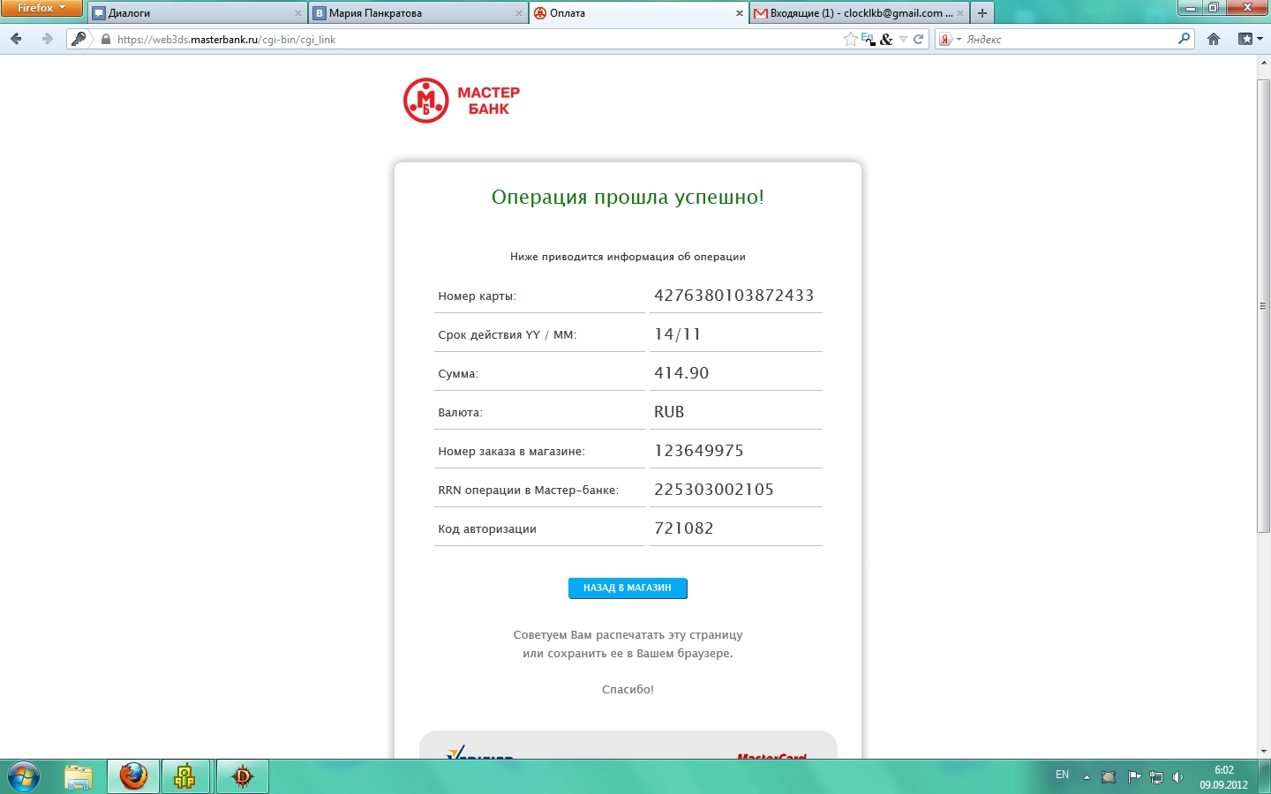Screen dimensions: 1271x794
Task: Open a new tab with the plus button
Action: click(x=981, y=13)
